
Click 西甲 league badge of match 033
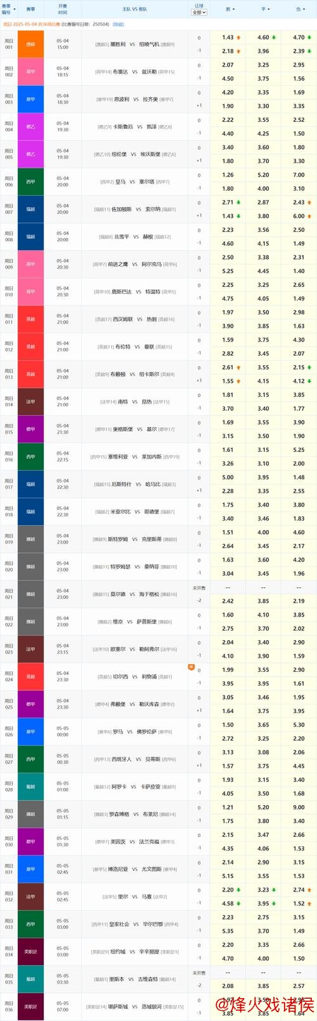(x=30, y=924)
